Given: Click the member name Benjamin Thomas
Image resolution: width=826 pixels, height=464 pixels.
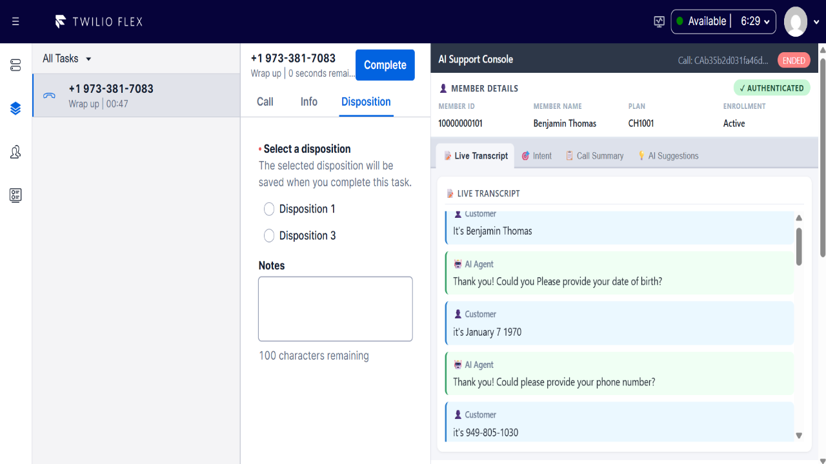Looking at the screenshot, I should coord(565,124).
